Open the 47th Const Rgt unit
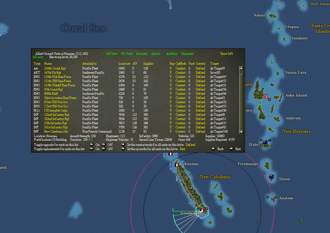Screen dimensions: 330x233 coord(53,89)
